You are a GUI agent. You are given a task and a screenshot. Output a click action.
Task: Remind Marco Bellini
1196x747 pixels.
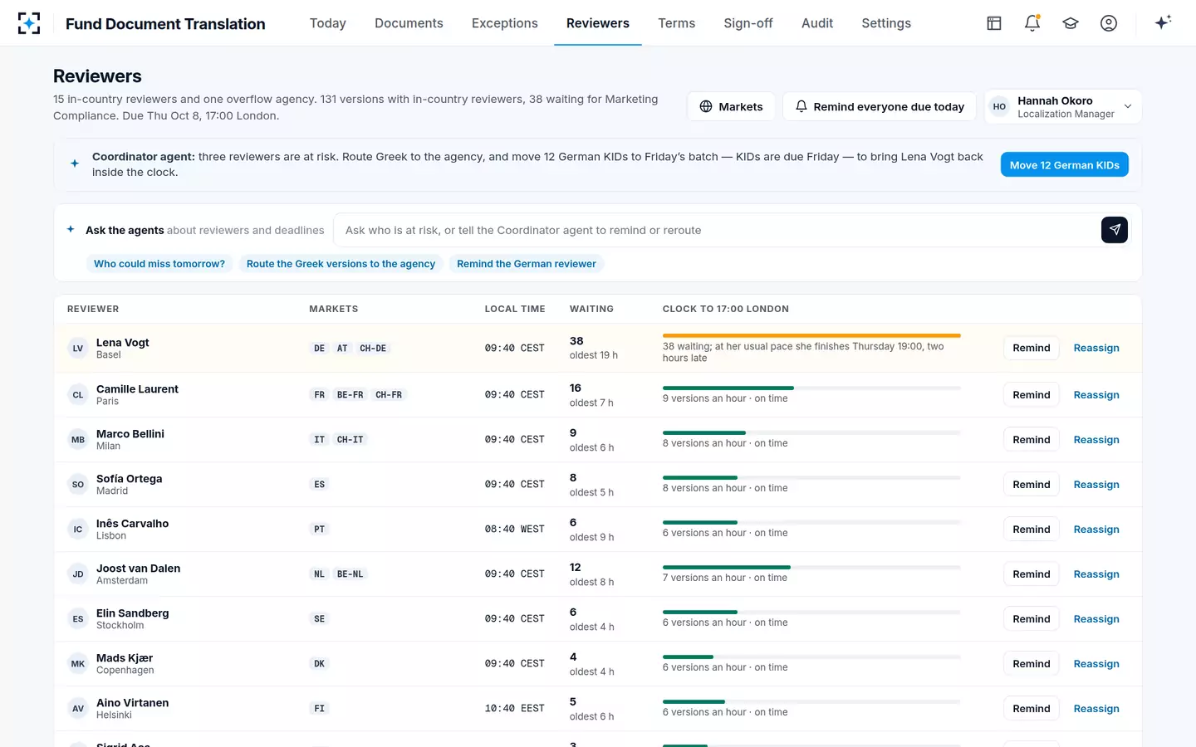[x=1032, y=440]
